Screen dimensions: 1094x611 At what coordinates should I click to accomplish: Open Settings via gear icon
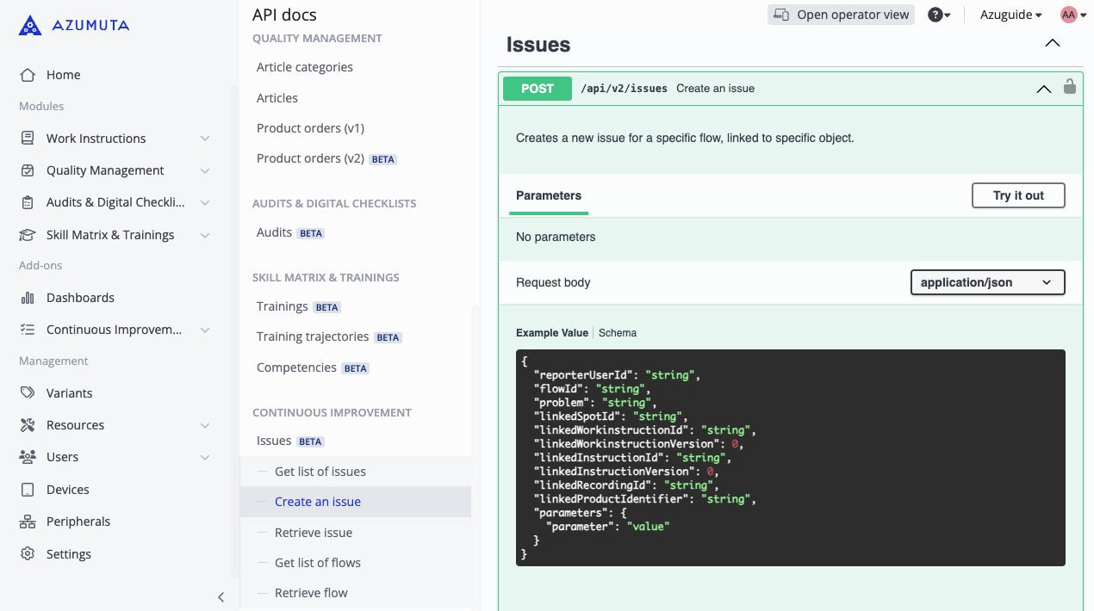28,554
